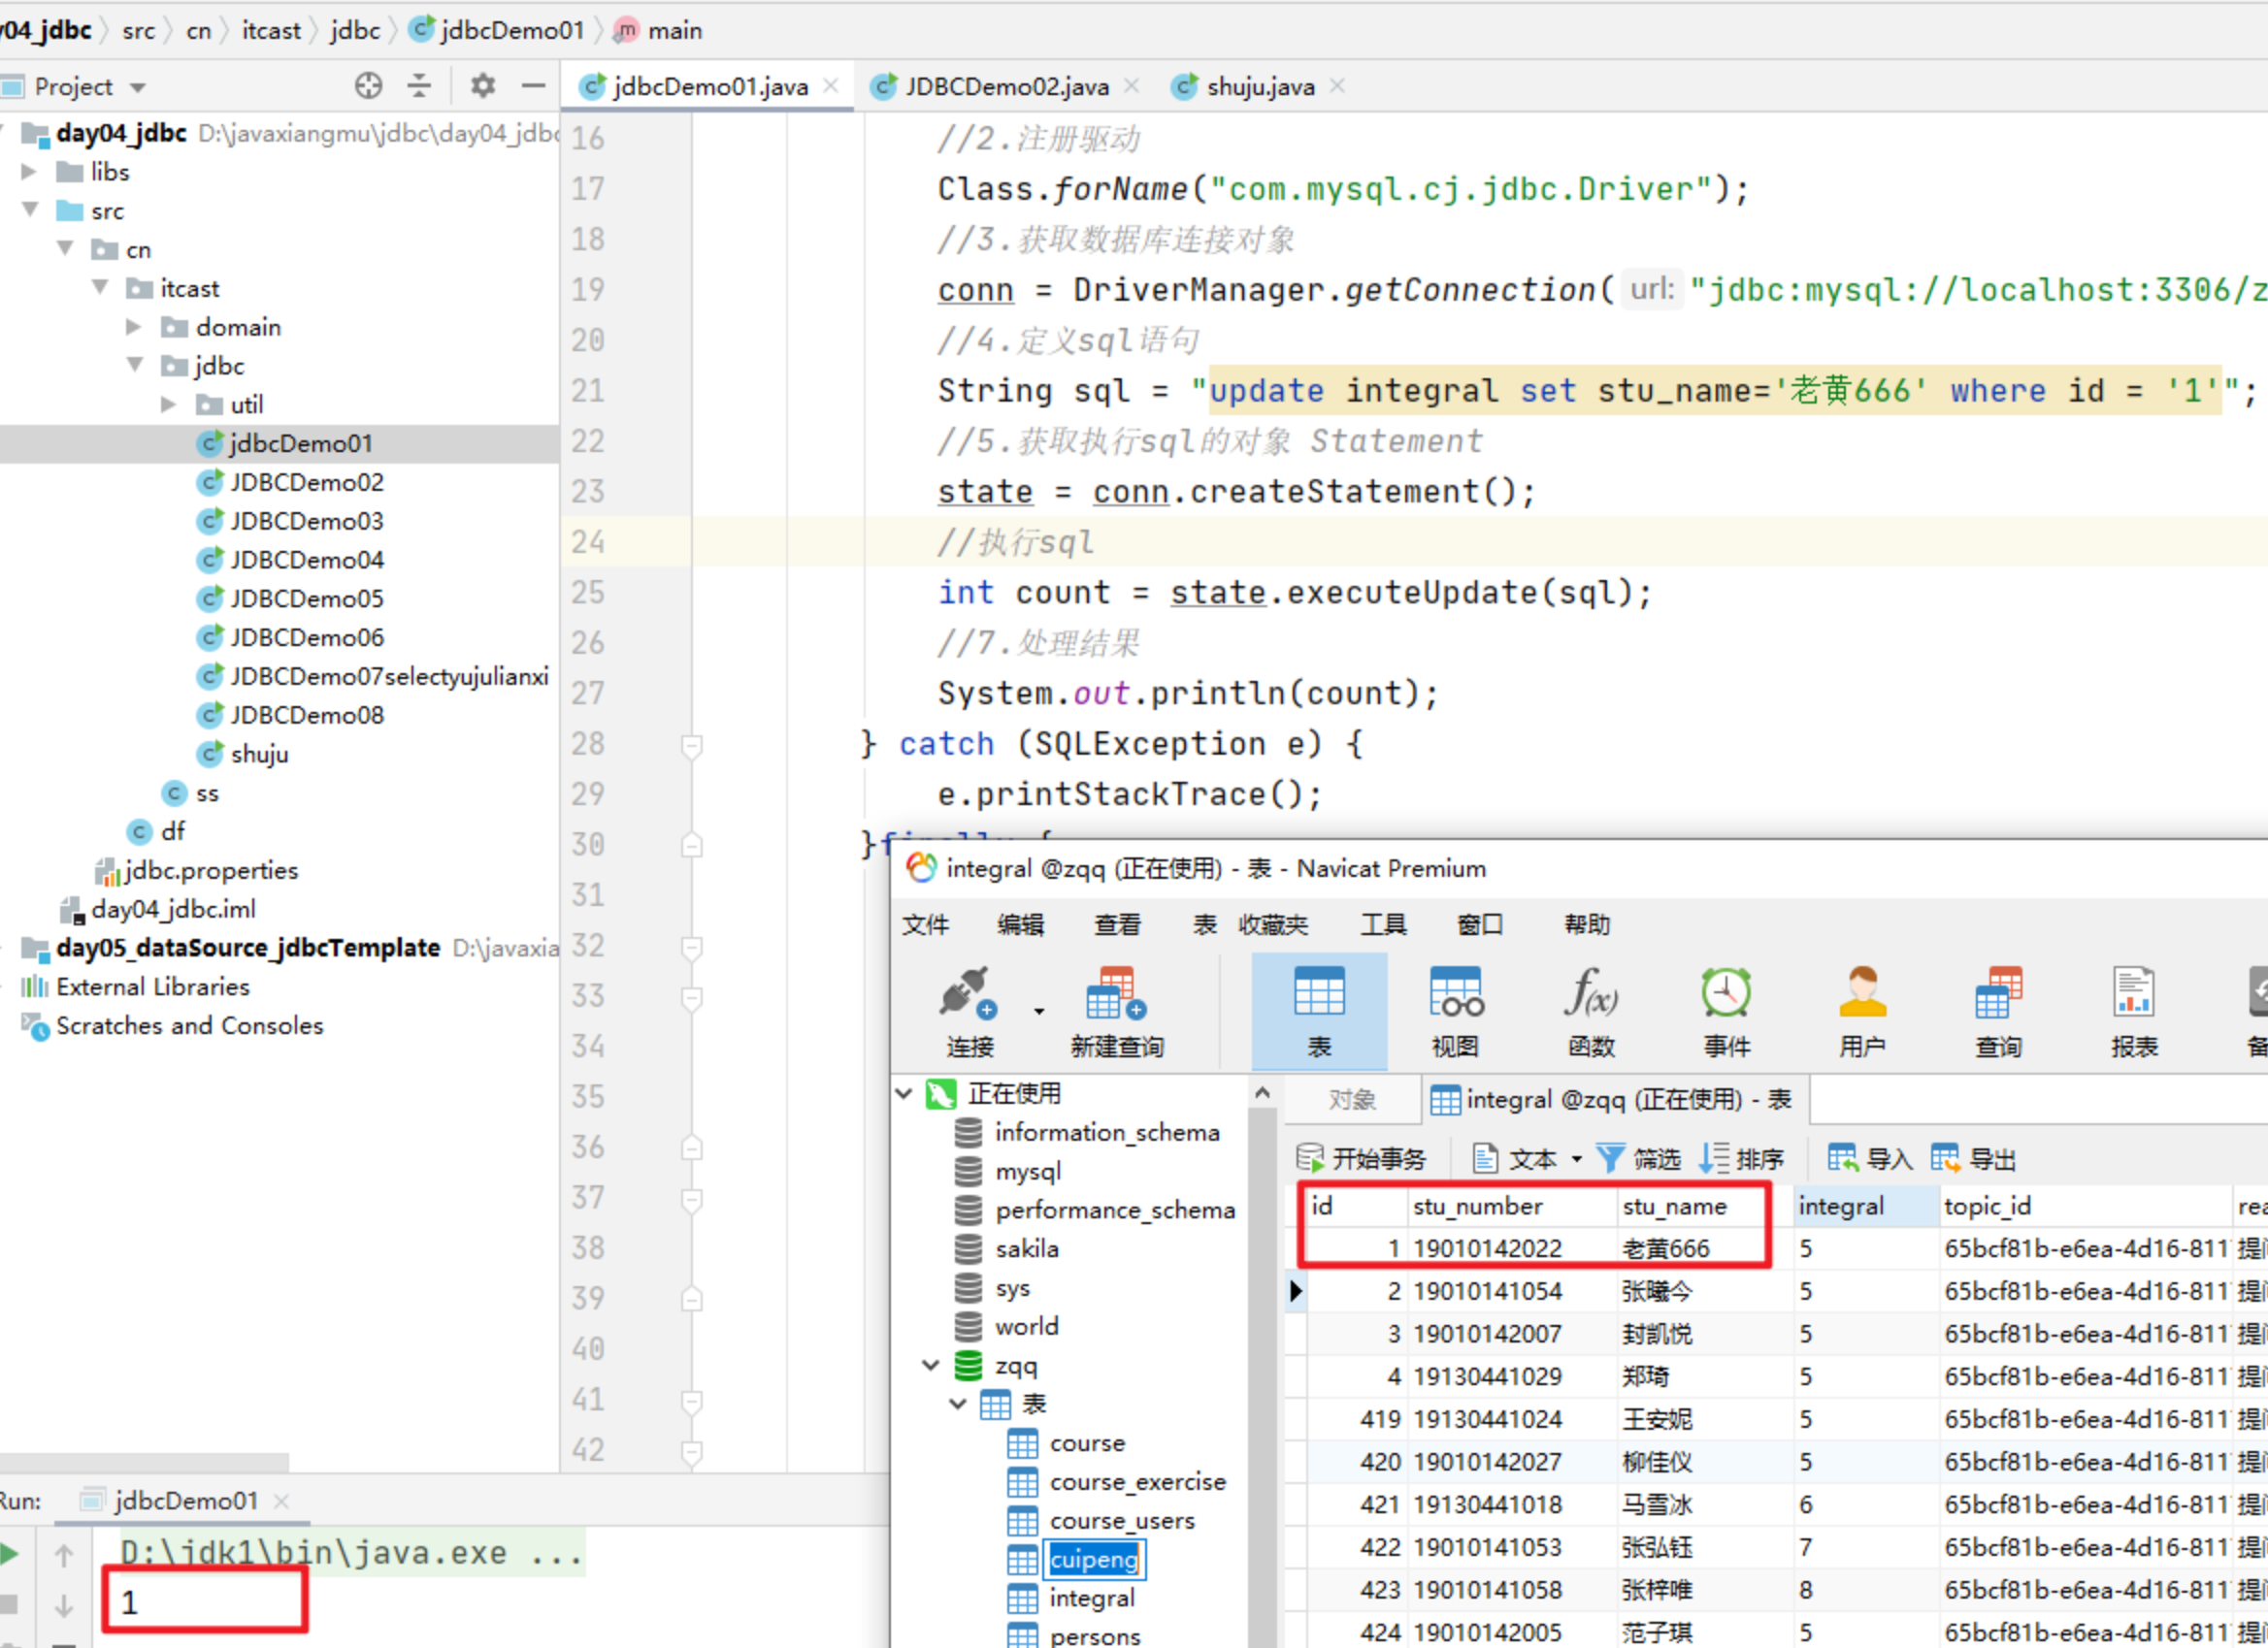Switch to the 对象 tab in Navicat
The height and width of the screenshot is (1648, 2268).
1352,1100
